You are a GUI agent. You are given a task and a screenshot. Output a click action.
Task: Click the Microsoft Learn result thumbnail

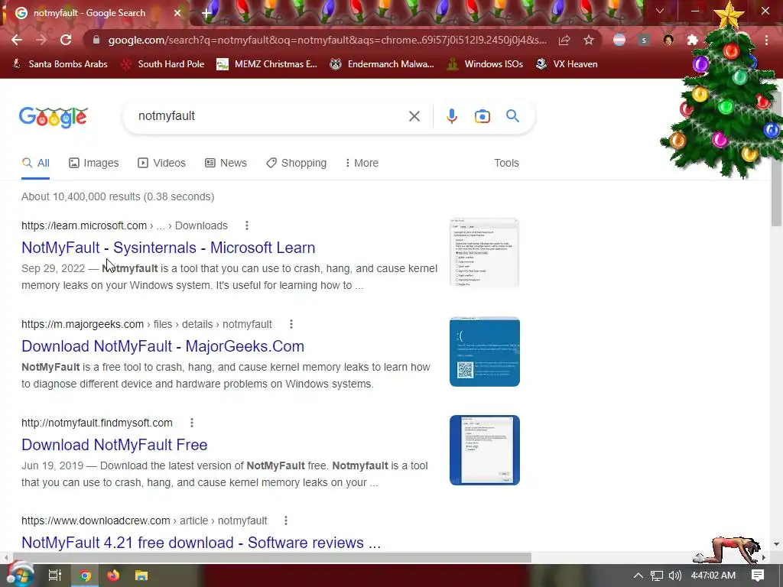tap(484, 252)
